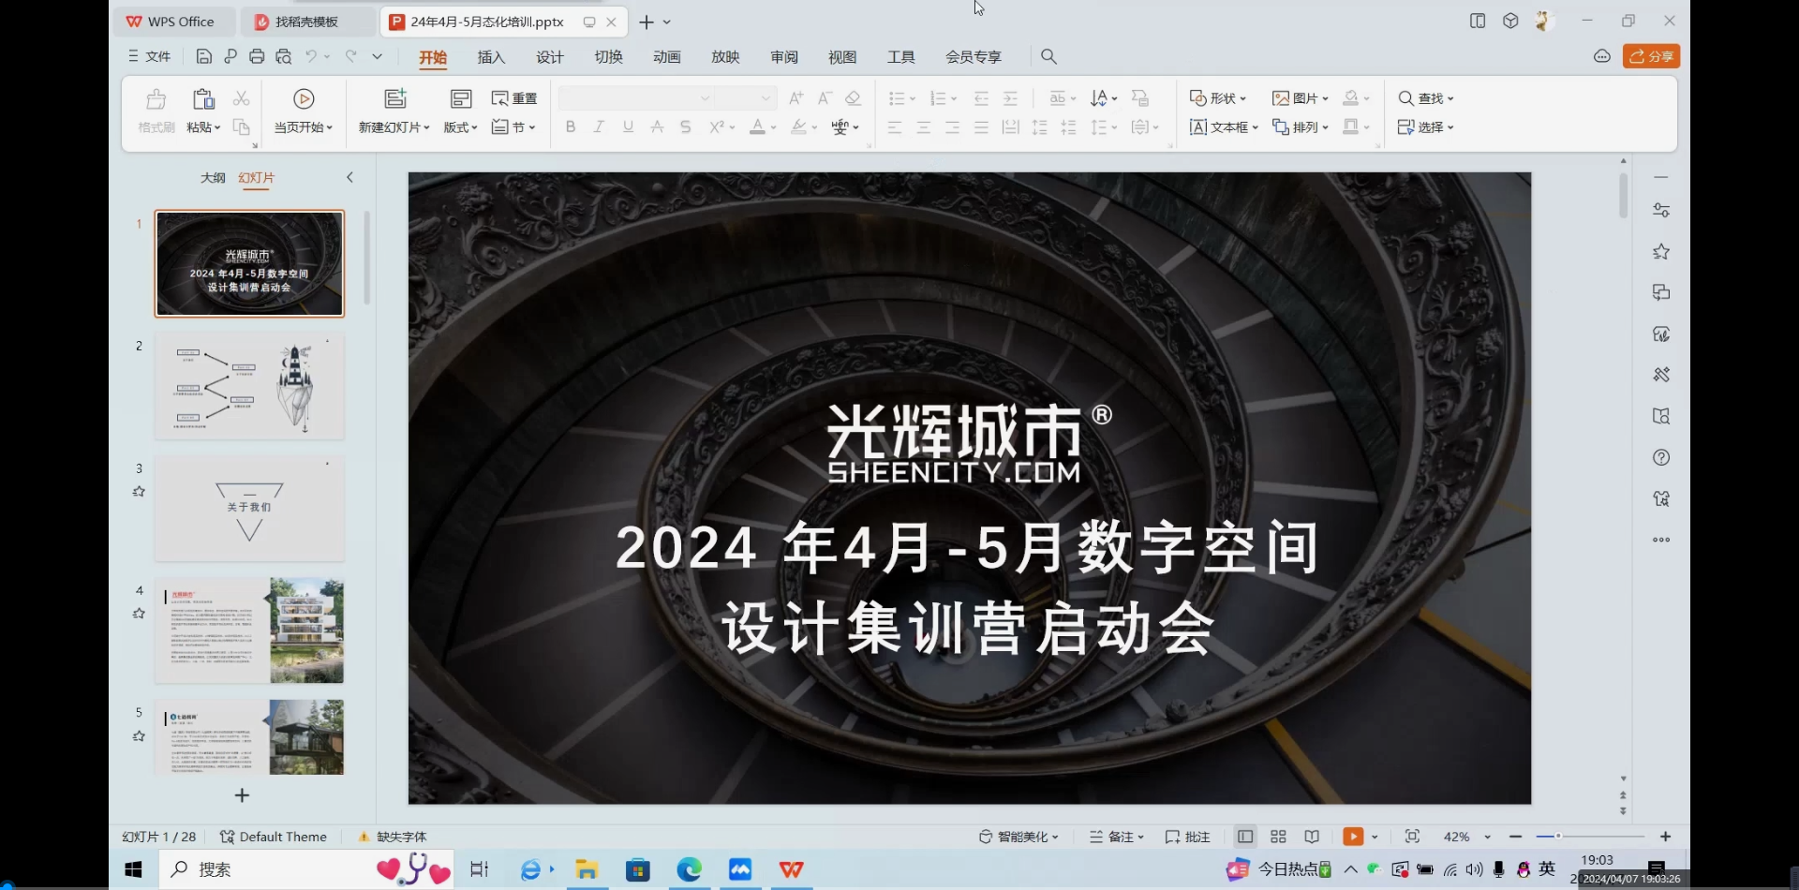Align text right
This screenshot has height=890, width=1799.
953,127
